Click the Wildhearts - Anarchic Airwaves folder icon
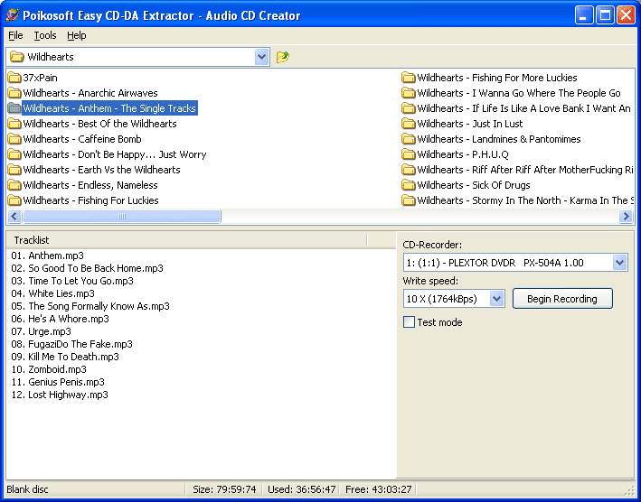The height and width of the screenshot is (502, 641). click(x=14, y=93)
